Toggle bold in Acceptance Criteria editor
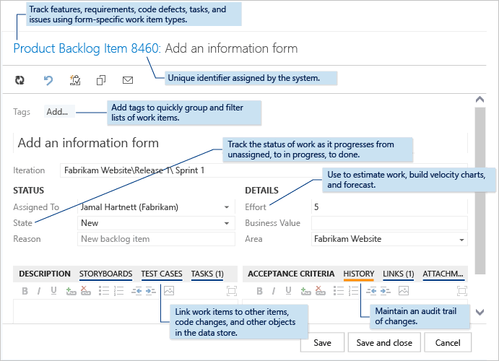The height and width of the screenshot is (361, 499). [x=260, y=291]
